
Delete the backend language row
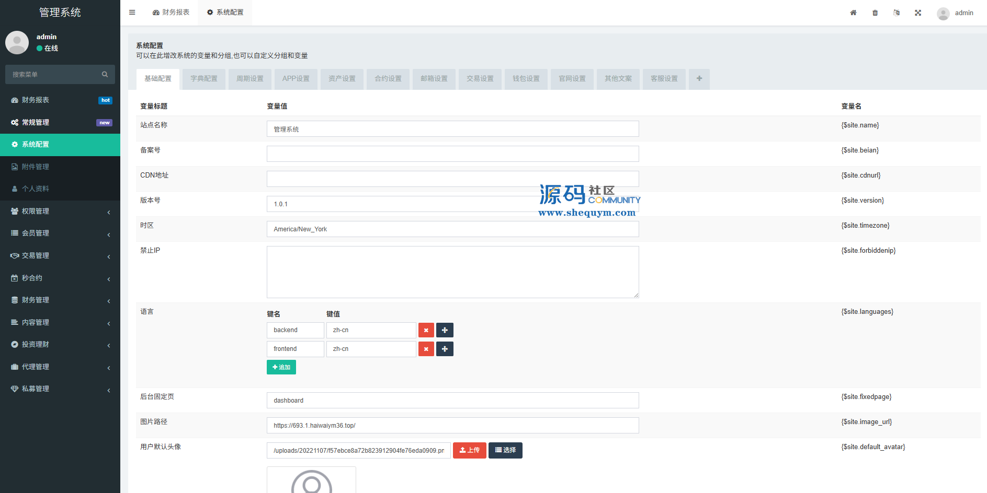pyautogui.click(x=426, y=330)
